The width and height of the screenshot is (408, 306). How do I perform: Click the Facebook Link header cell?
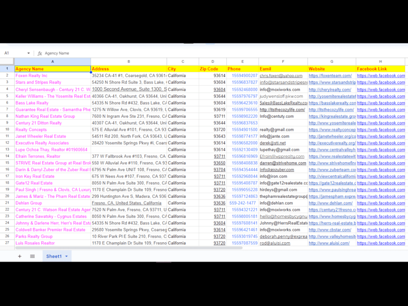(380, 69)
